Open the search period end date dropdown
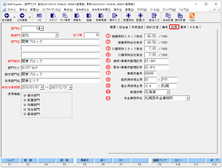222x168 pixels. (70, 87)
